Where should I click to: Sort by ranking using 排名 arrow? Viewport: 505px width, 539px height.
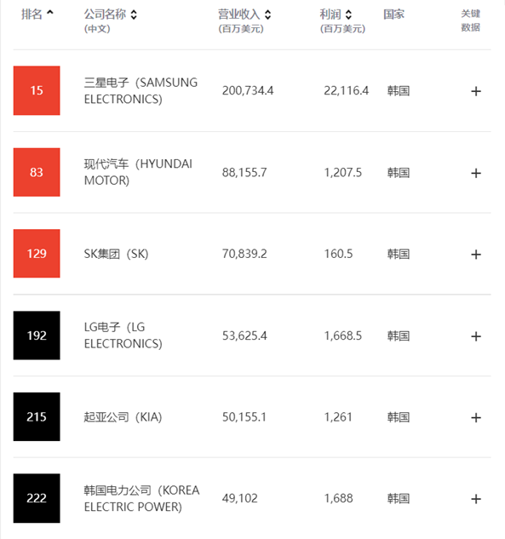click(x=50, y=13)
